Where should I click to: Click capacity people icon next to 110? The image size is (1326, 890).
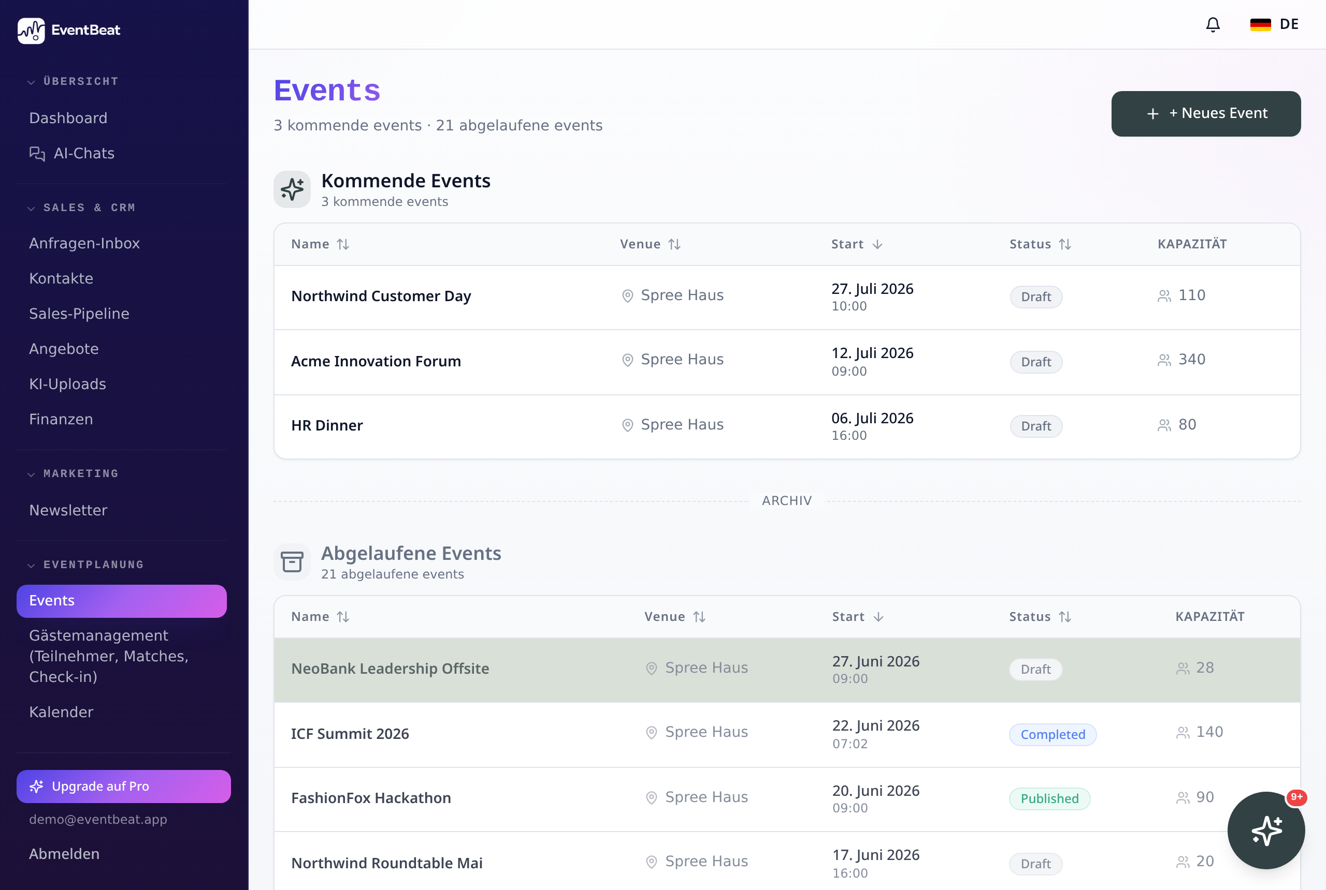point(1164,296)
